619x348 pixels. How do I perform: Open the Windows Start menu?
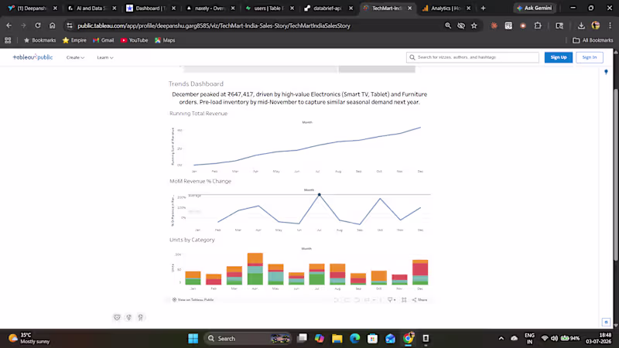coord(193,338)
